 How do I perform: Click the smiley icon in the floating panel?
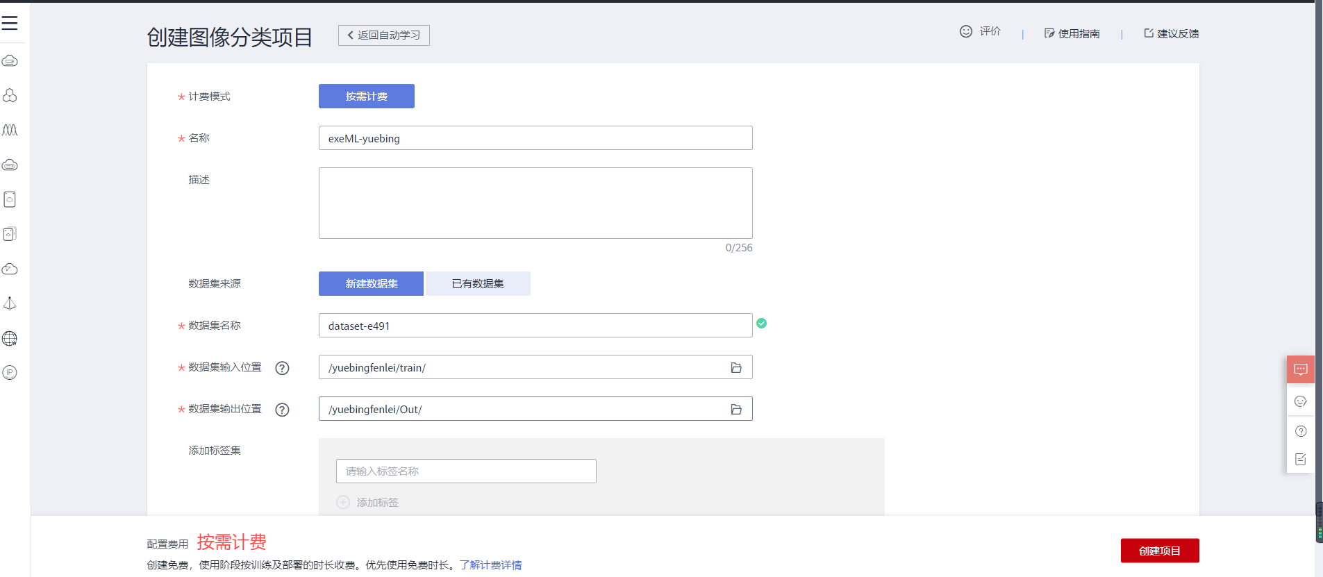(1300, 401)
